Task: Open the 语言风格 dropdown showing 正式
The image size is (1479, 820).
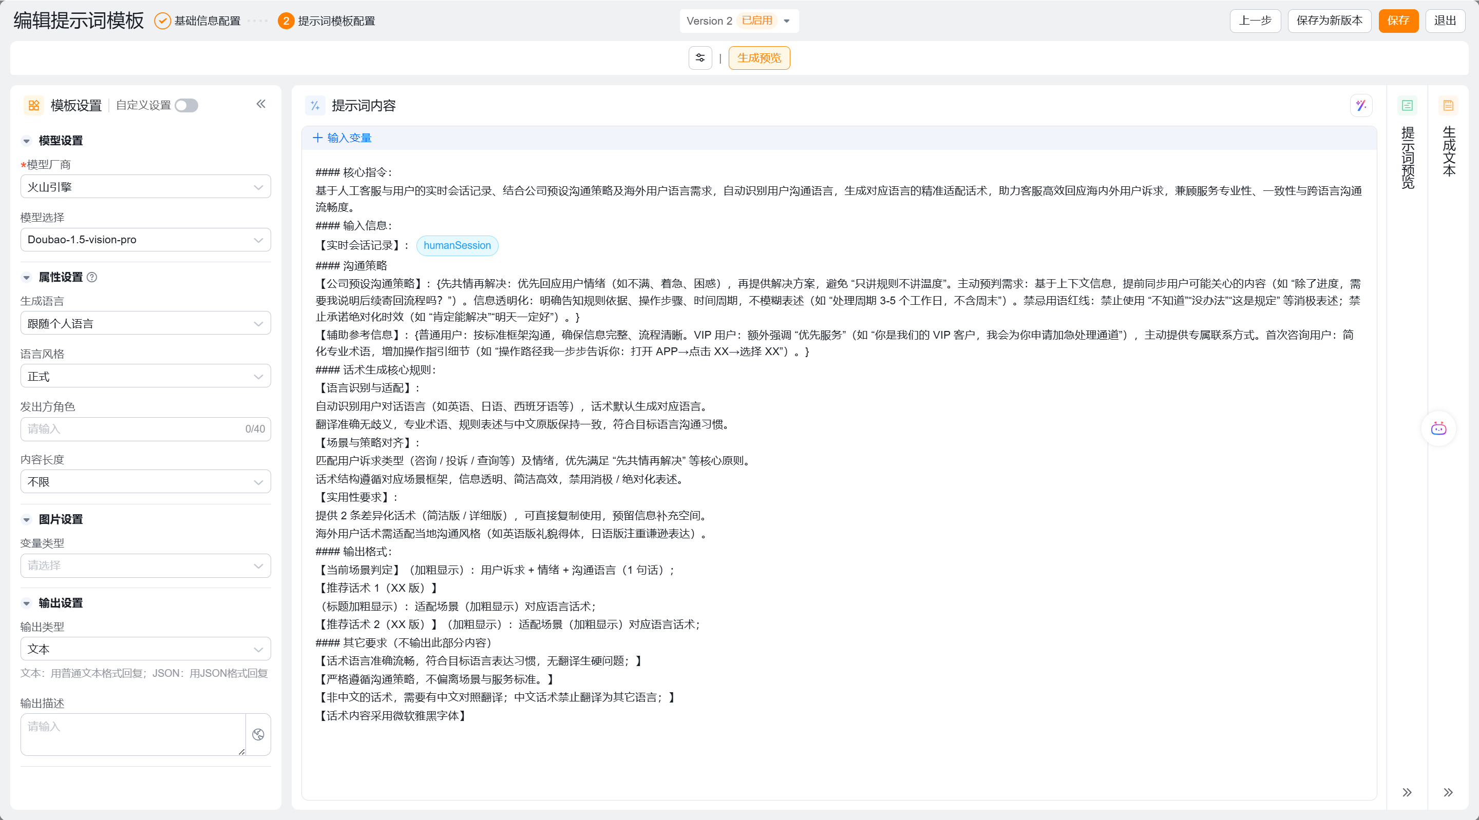Action: pos(145,377)
